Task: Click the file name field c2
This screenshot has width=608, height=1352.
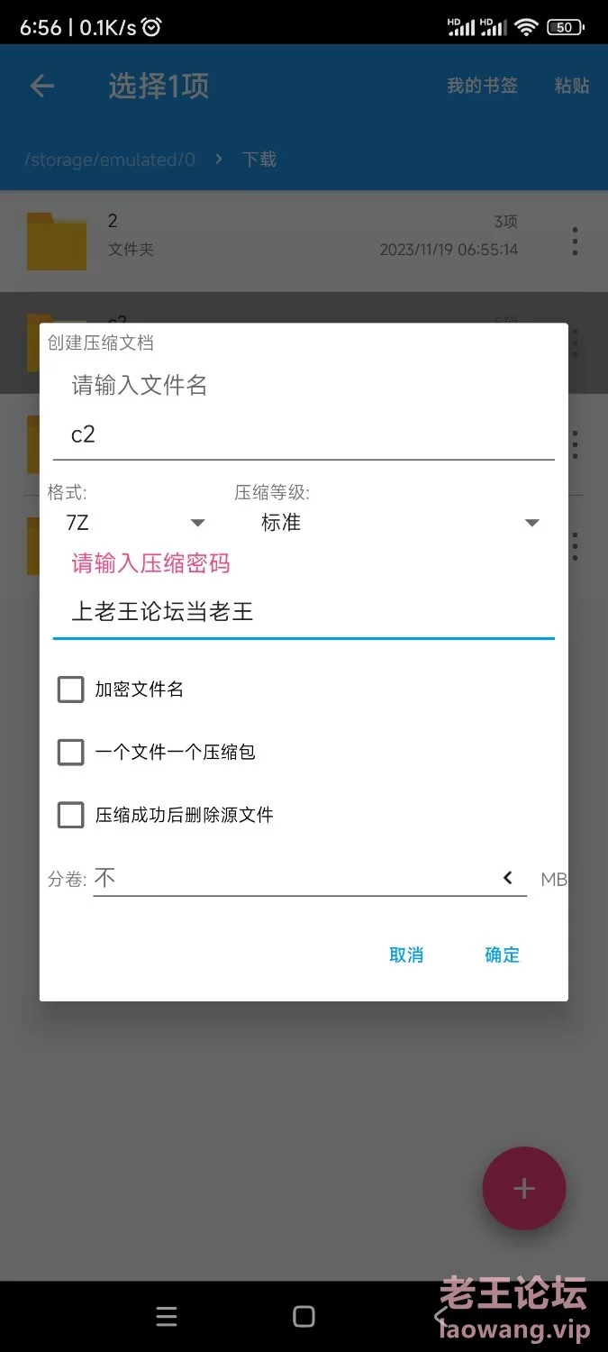Action: pyautogui.click(x=304, y=435)
